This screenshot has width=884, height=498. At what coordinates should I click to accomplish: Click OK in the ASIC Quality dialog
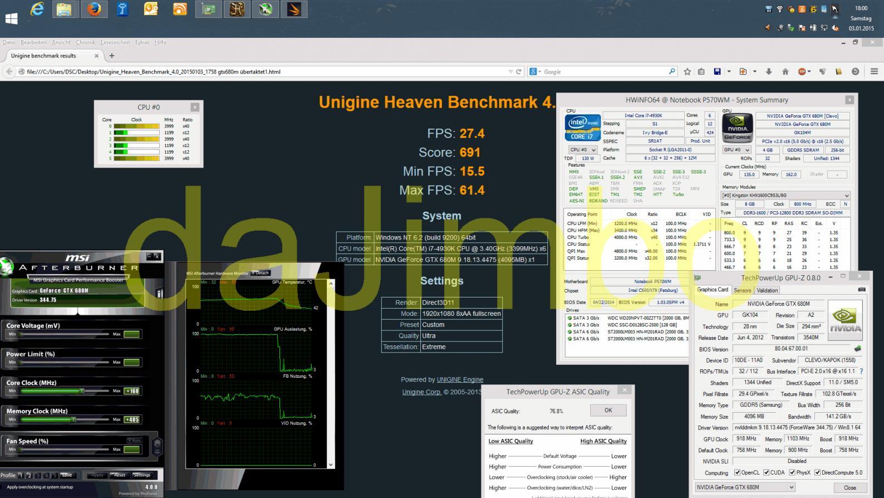608,410
